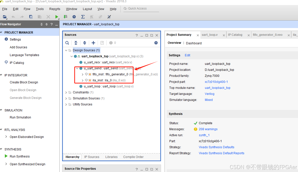The image size is (298, 172).
Task: Click the xc7z010clg400-1 project part link
Action: click(x=216, y=82)
